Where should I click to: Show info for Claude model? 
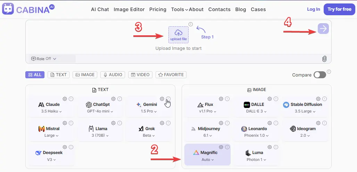tap(71, 99)
